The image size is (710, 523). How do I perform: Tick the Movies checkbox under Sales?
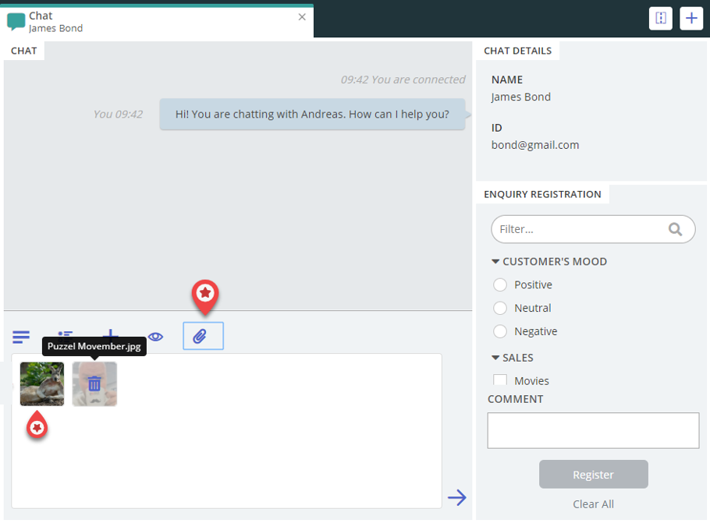coord(500,380)
